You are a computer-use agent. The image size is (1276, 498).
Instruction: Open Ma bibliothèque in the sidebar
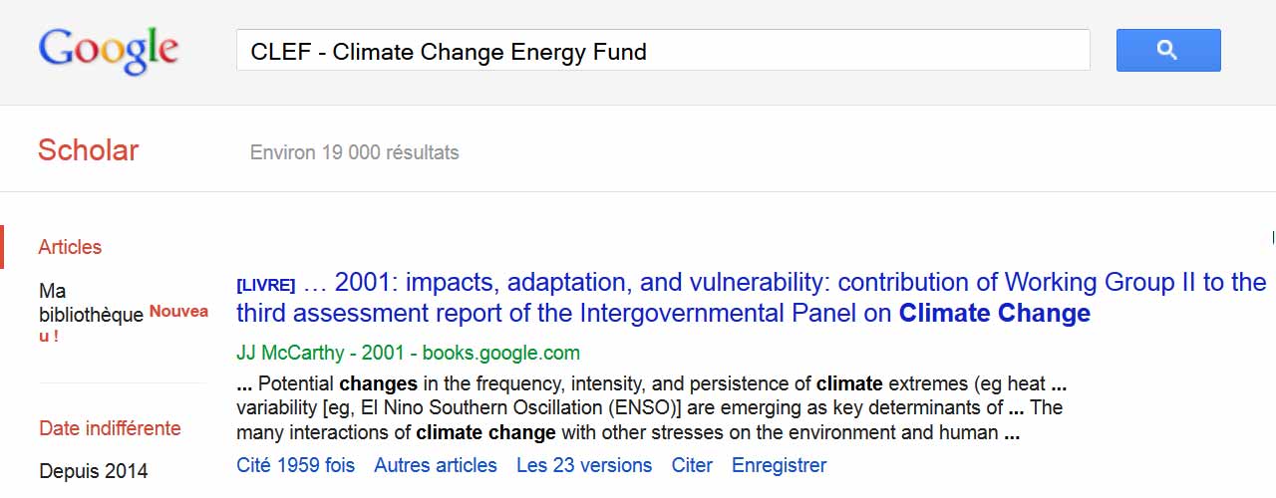coord(91,304)
